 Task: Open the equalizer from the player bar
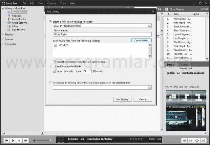185,140
